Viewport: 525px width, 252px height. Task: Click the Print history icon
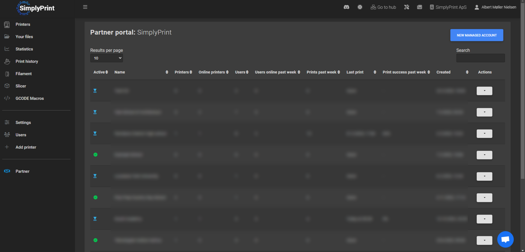pos(7,61)
